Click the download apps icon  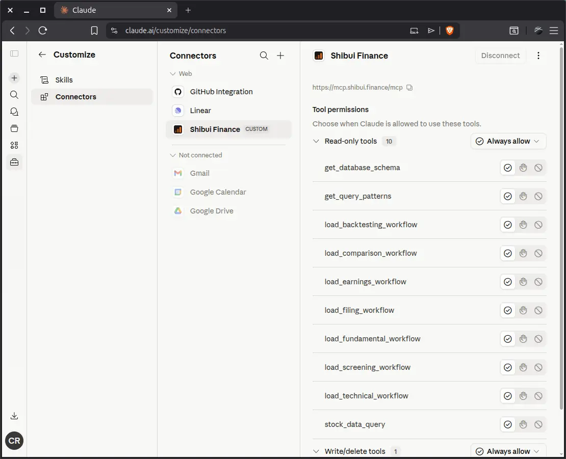point(14,416)
